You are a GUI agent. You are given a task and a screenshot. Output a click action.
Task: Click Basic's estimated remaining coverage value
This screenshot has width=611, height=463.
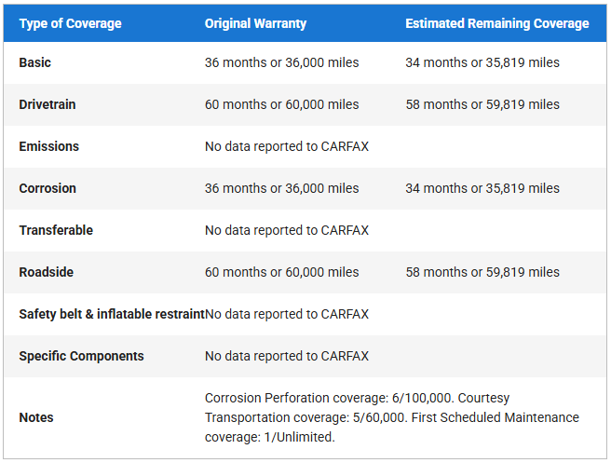point(482,62)
